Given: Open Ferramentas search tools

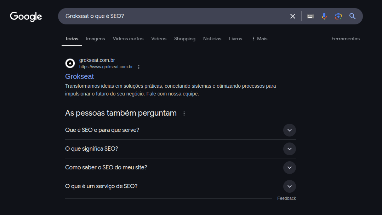Looking at the screenshot, I should pos(345,39).
